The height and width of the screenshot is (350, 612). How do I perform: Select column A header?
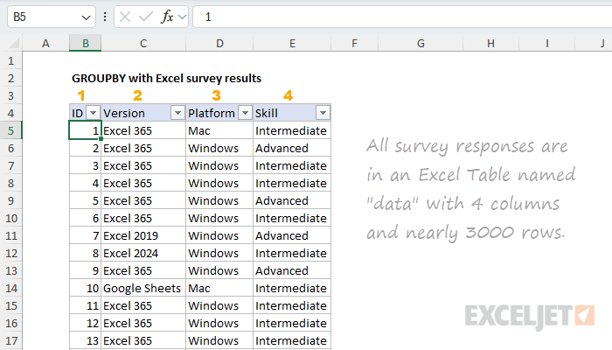point(45,43)
